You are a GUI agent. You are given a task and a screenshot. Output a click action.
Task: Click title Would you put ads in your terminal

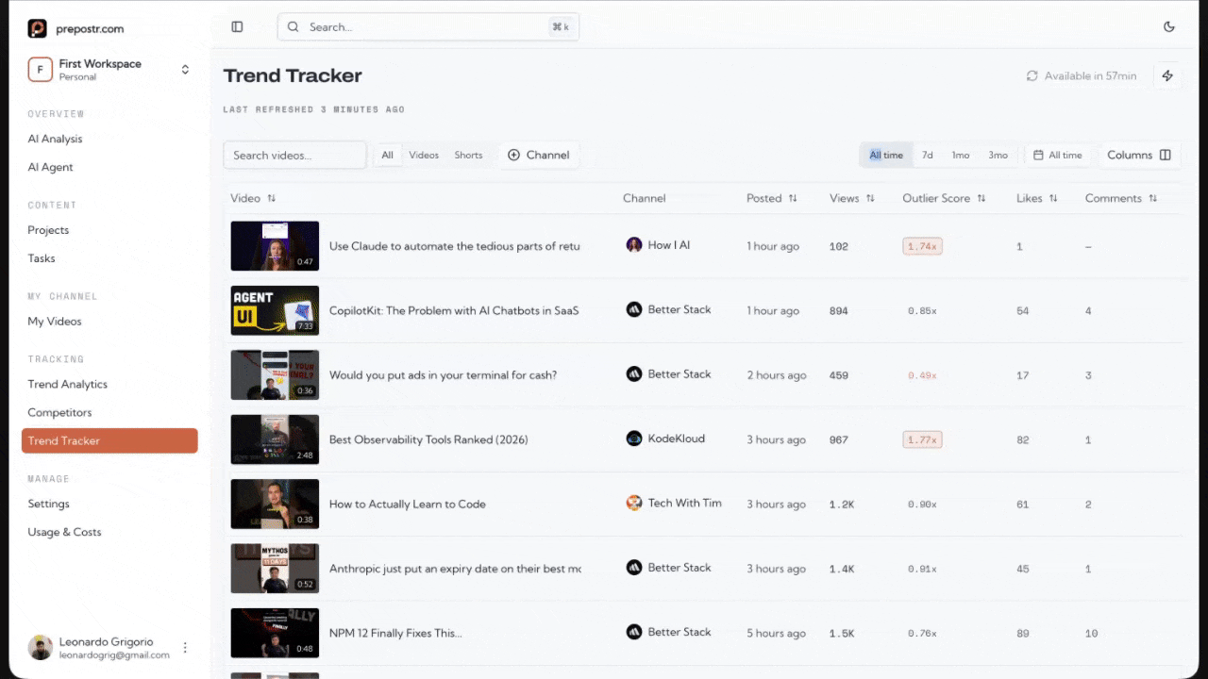pos(443,374)
